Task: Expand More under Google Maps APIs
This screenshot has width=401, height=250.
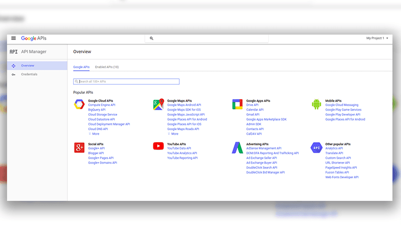Action: tap(173, 134)
